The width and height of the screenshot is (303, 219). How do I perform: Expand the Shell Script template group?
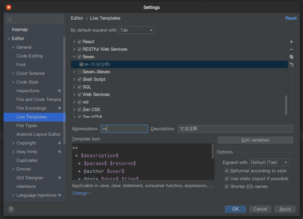pos(74,79)
